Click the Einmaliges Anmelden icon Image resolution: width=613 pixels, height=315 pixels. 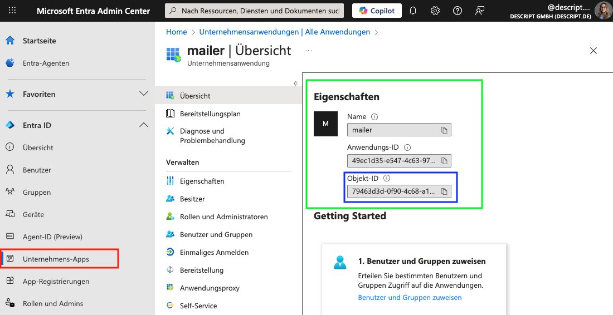(170, 252)
